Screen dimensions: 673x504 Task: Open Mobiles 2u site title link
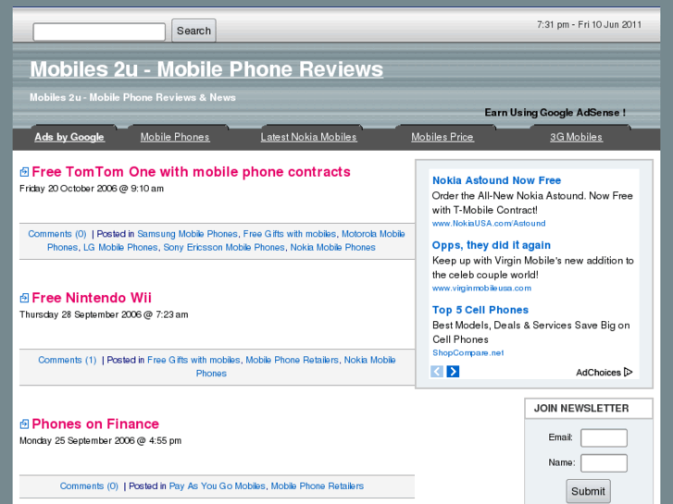coord(206,69)
